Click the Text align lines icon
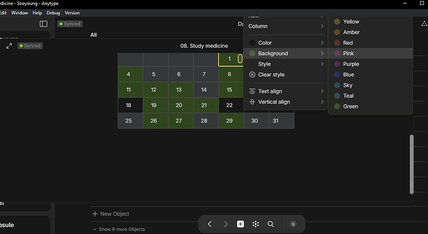 [x=252, y=91]
